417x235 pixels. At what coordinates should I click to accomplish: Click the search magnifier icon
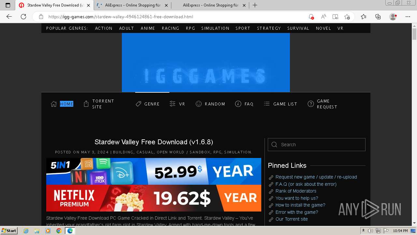[274, 145]
